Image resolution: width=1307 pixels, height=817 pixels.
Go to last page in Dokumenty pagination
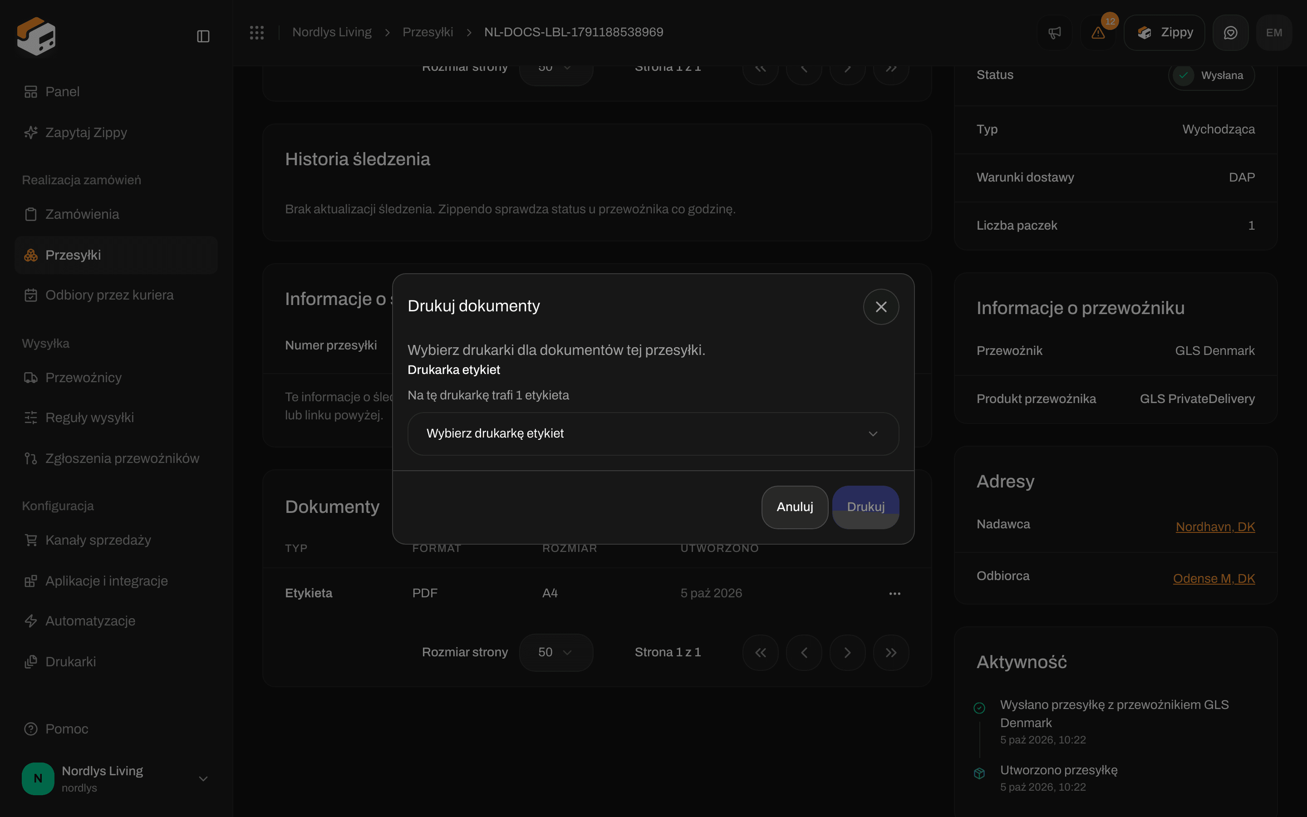pyautogui.click(x=891, y=653)
